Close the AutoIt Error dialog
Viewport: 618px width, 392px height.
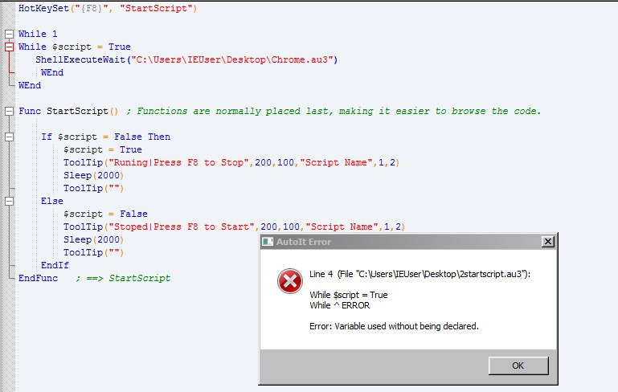(x=548, y=242)
